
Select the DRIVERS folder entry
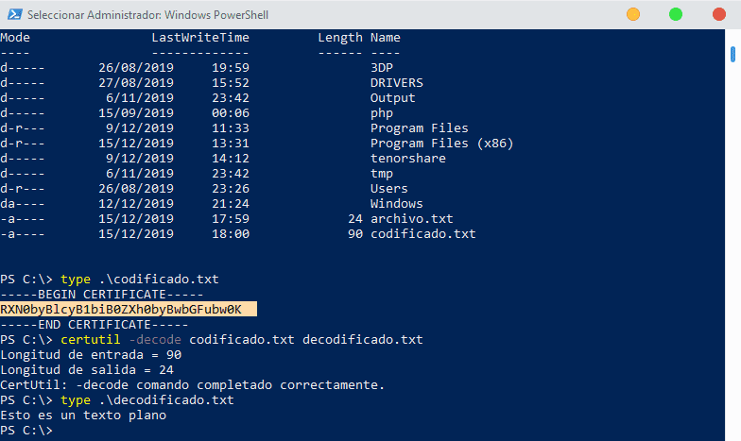coord(397,83)
